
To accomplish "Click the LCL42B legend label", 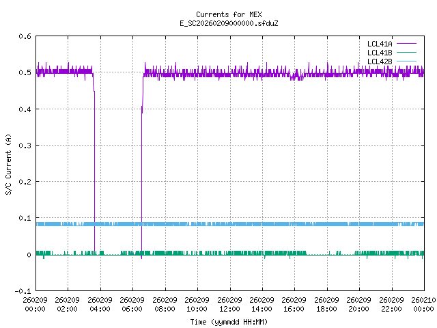I will pos(379,61).
